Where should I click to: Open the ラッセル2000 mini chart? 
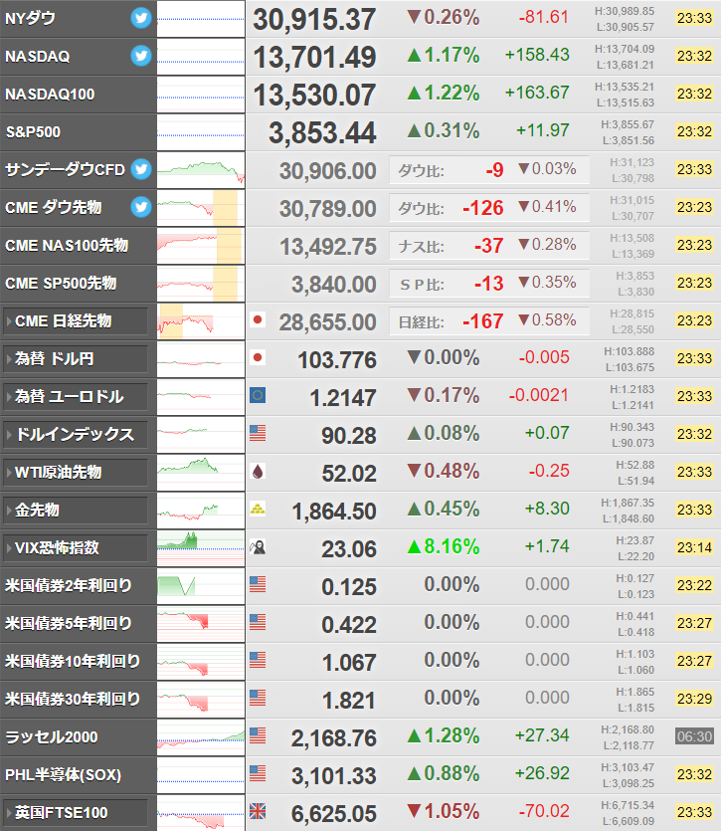coord(201,737)
